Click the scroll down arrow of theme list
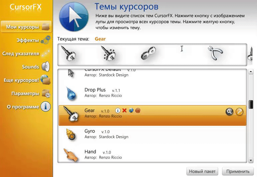The width and height of the screenshot is (257, 177). 251,160
